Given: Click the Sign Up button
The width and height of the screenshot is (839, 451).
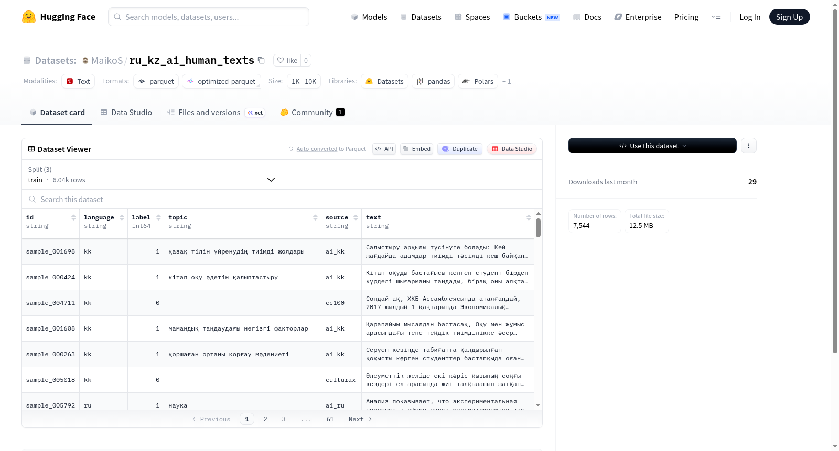Looking at the screenshot, I should pyautogui.click(x=789, y=17).
